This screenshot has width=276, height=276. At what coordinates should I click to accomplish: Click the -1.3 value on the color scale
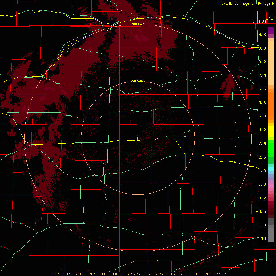261,225
